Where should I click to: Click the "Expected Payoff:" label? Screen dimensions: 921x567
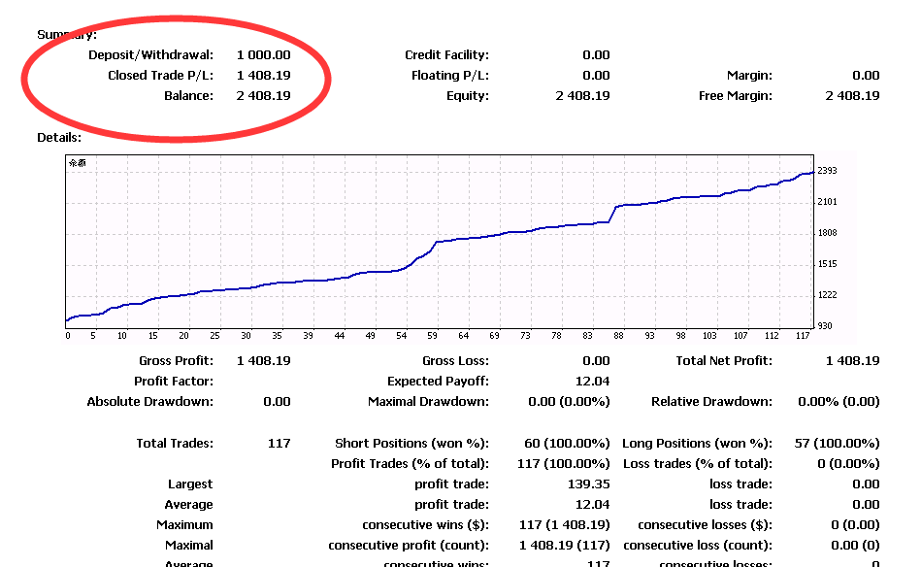pyautogui.click(x=439, y=382)
